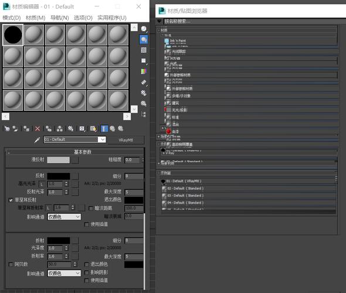Click the Select by Material icon
Image resolution: width=346 pixels, height=293 pixels.
[144, 103]
